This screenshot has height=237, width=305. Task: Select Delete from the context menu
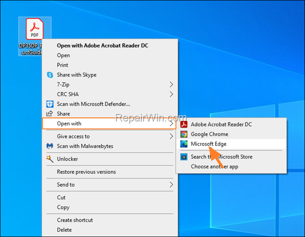tap(110, 230)
